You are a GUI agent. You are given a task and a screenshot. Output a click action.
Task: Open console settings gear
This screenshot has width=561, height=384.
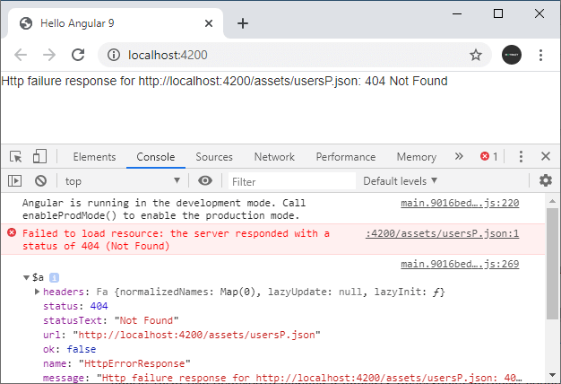[x=545, y=180]
